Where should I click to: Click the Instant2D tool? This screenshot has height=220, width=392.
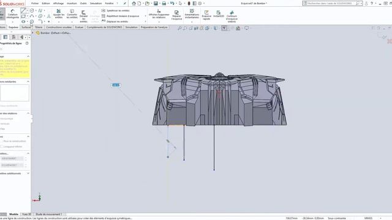pyautogui.click(x=219, y=14)
